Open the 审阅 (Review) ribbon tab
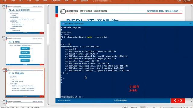 coord(67,1)
